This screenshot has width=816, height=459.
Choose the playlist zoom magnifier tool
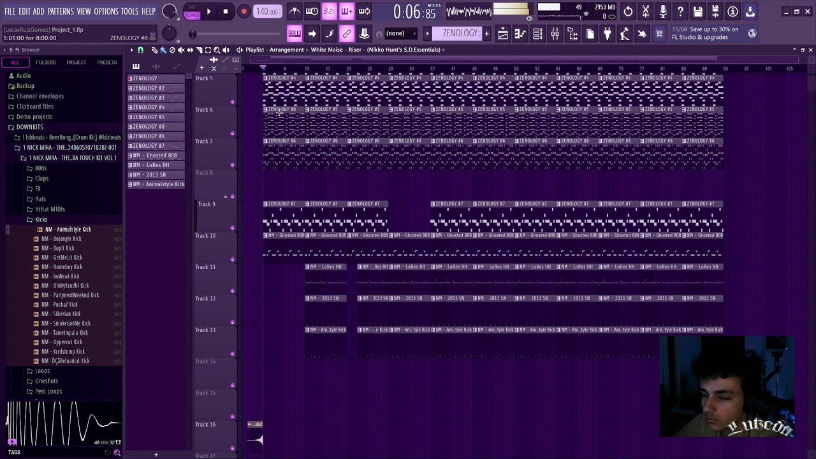click(217, 50)
